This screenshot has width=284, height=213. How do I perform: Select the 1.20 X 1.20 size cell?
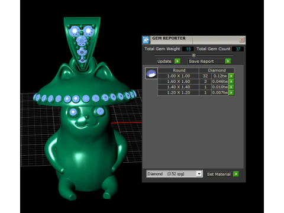coord(179,92)
